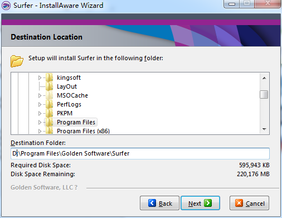Expand the MSOCache tree node
Image resolution: width=282 pixels, height=218 pixels.
tap(40, 95)
